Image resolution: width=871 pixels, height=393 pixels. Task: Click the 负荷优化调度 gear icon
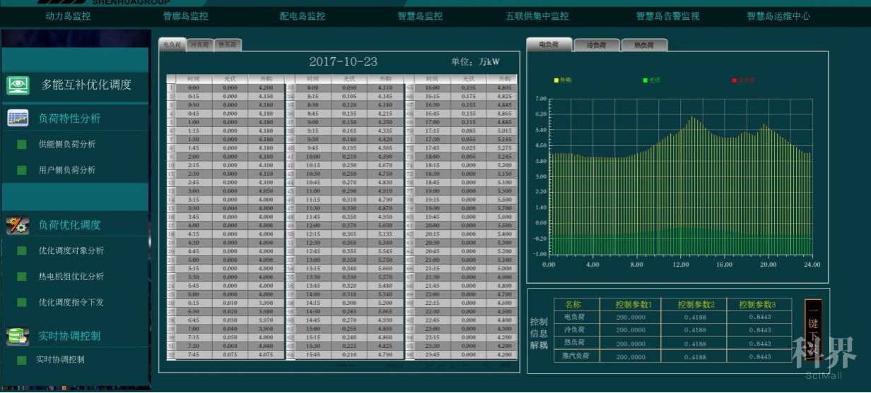point(18,225)
